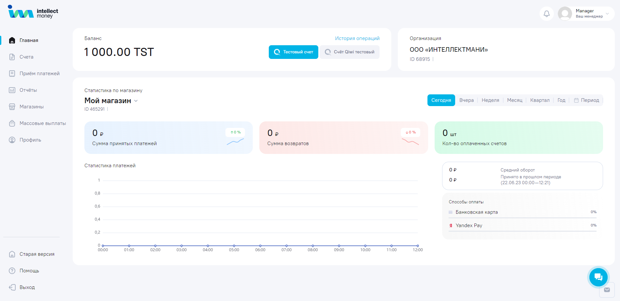Go to Массовые выплаты section
This screenshot has height=301, width=620.
(42, 123)
